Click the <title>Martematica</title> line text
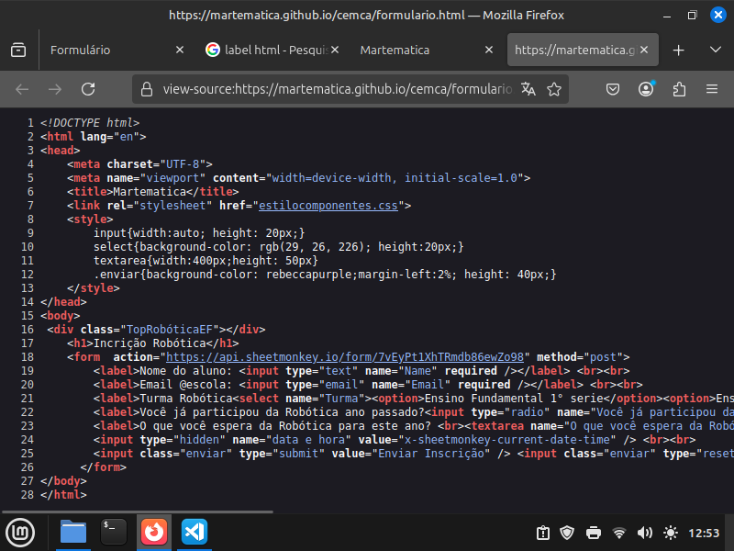The height and width of the screenshot is (551, 734). pyautogui.click(x=152, y=192)
